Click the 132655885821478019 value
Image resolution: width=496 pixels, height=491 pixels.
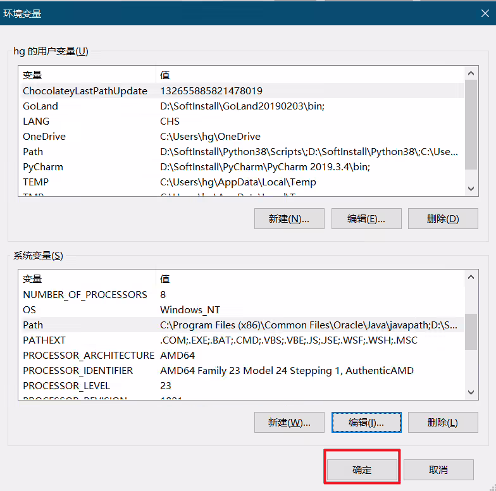click(x=211, y=91)
